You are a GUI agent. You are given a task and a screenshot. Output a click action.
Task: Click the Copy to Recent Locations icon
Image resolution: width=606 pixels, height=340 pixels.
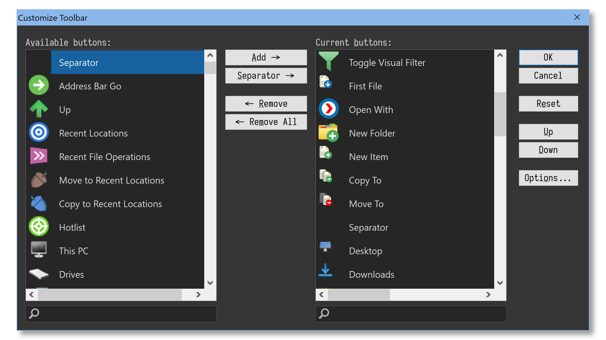pos(38,203)
